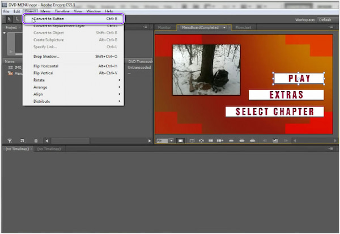
Task: Toggle Show Guides icon
Action: pos(211,141)
